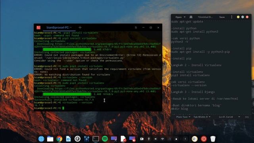Open the screenshot tool icon in dock
This screenshot has height=143, width=254.
point(114,139)
